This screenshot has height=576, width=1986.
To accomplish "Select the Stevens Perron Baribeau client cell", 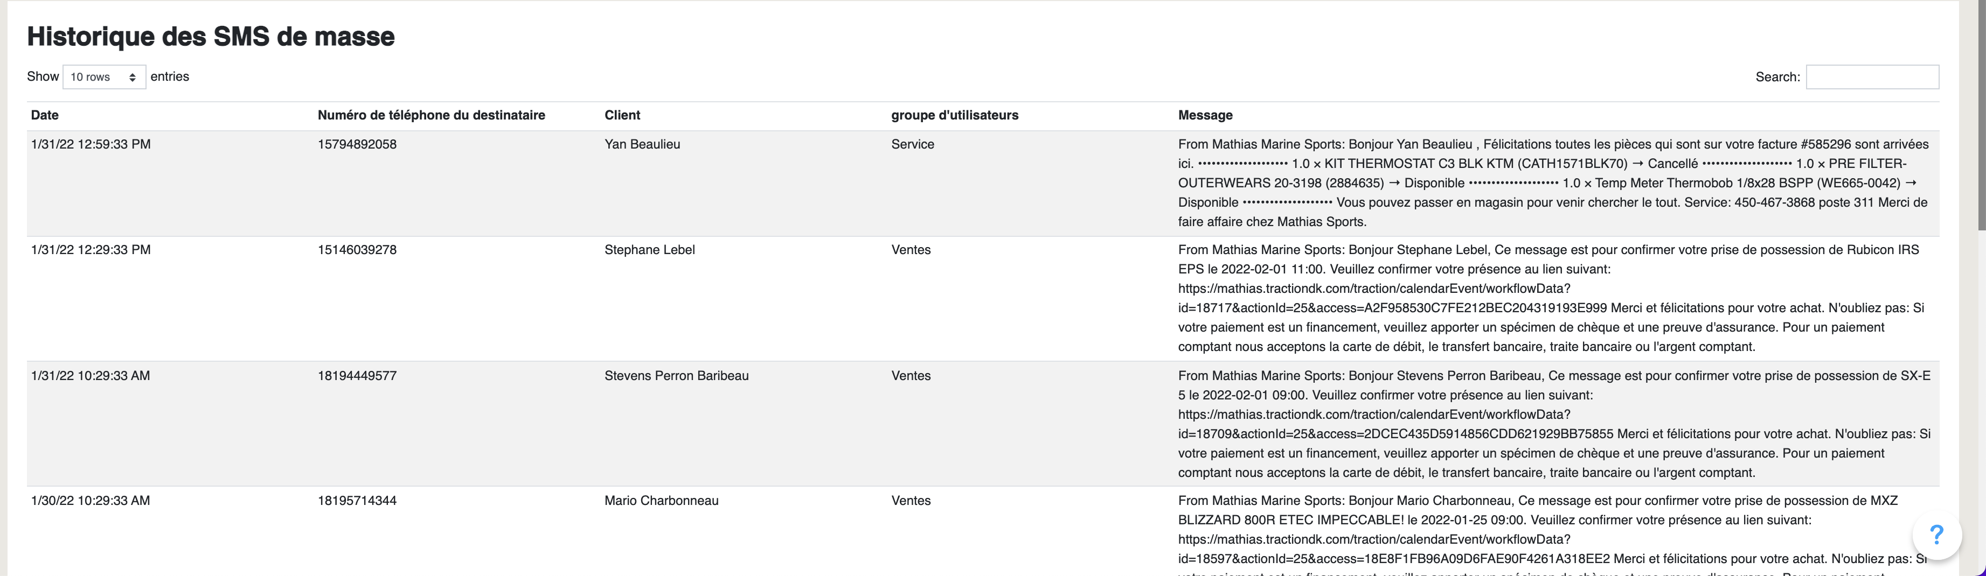I will [676, 376].
